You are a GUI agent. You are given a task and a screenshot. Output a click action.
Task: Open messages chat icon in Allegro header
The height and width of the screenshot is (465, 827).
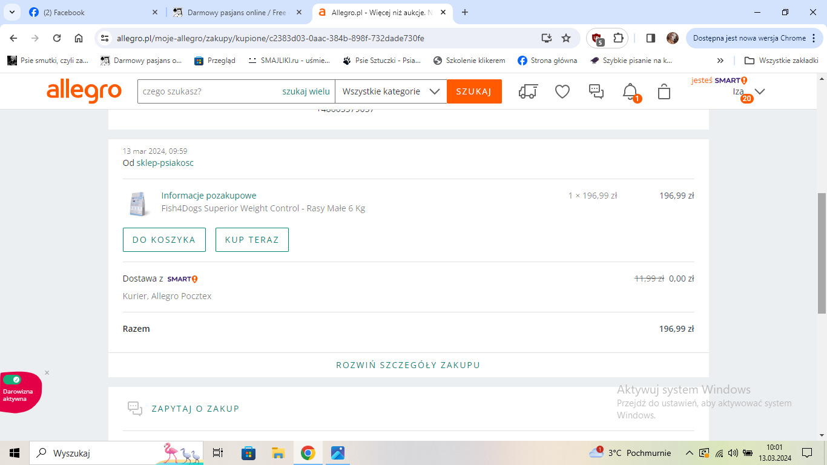[596, 91]
